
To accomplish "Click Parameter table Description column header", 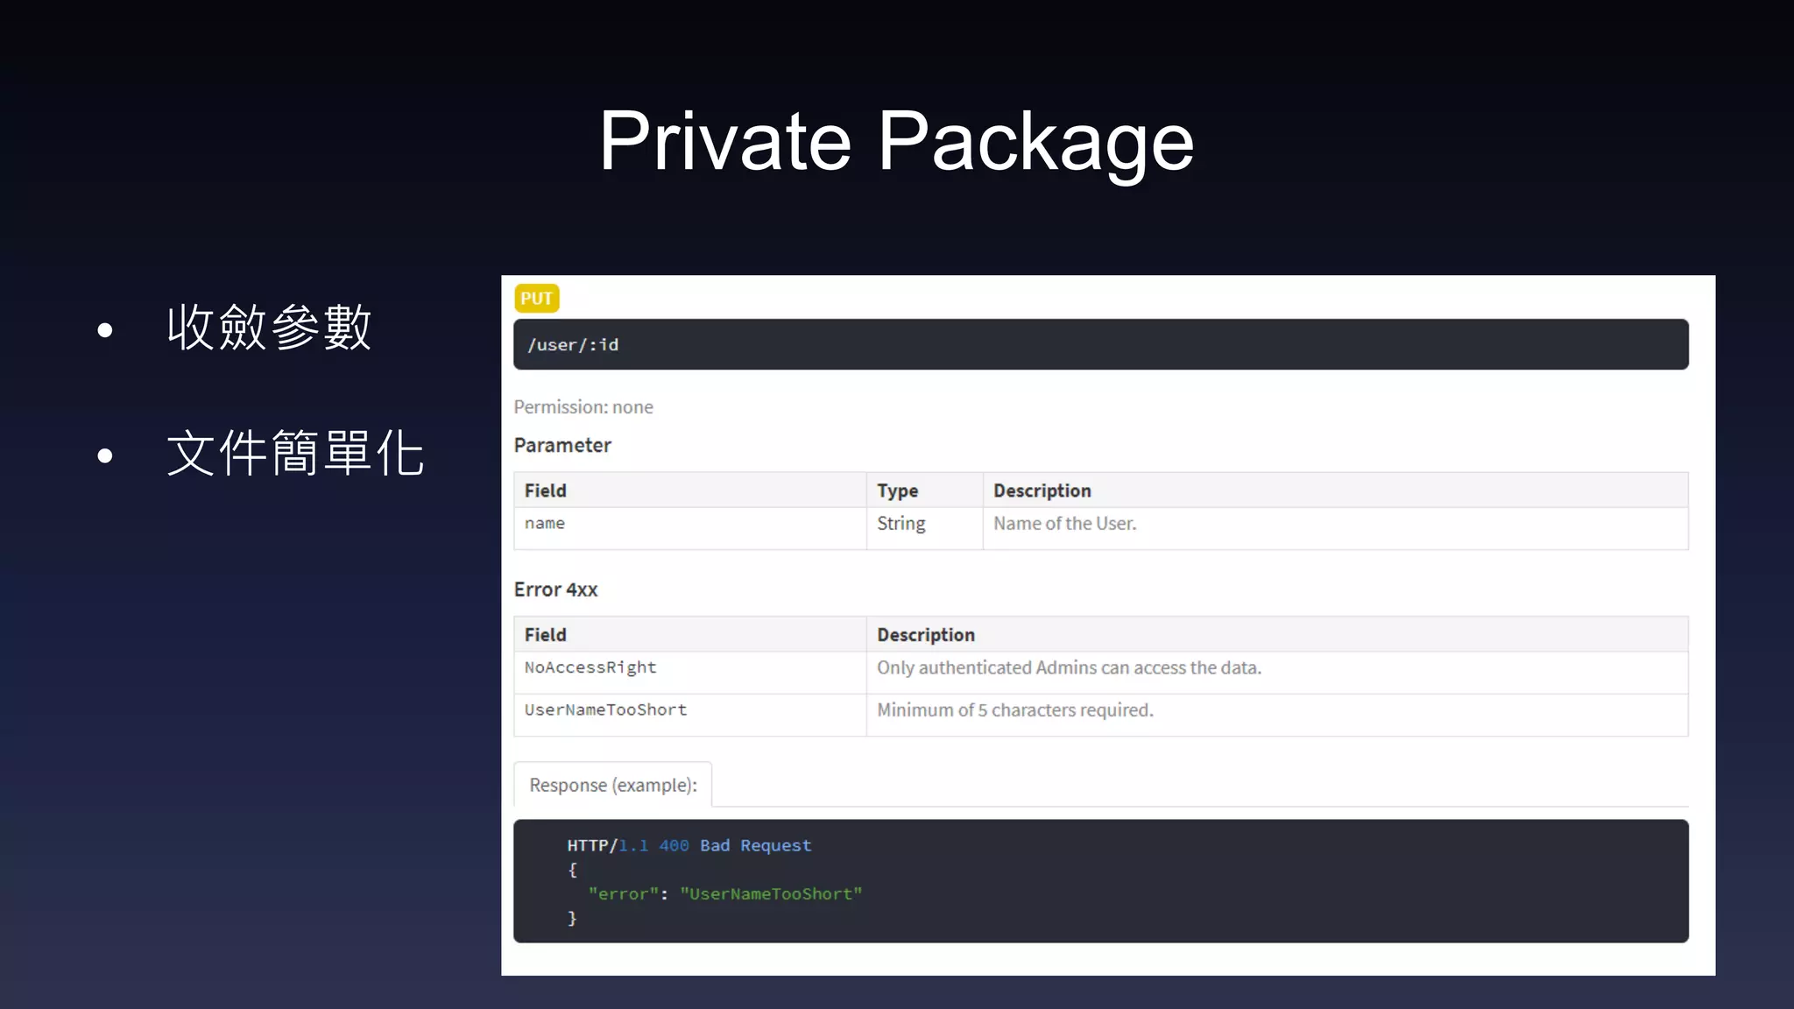I will click(1335, 490).
